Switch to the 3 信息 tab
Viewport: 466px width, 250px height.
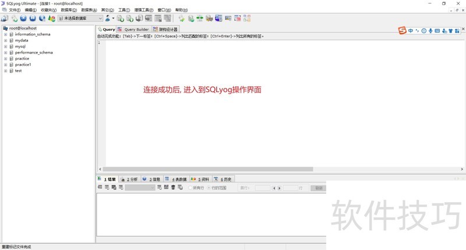click(x=152, y=179)
